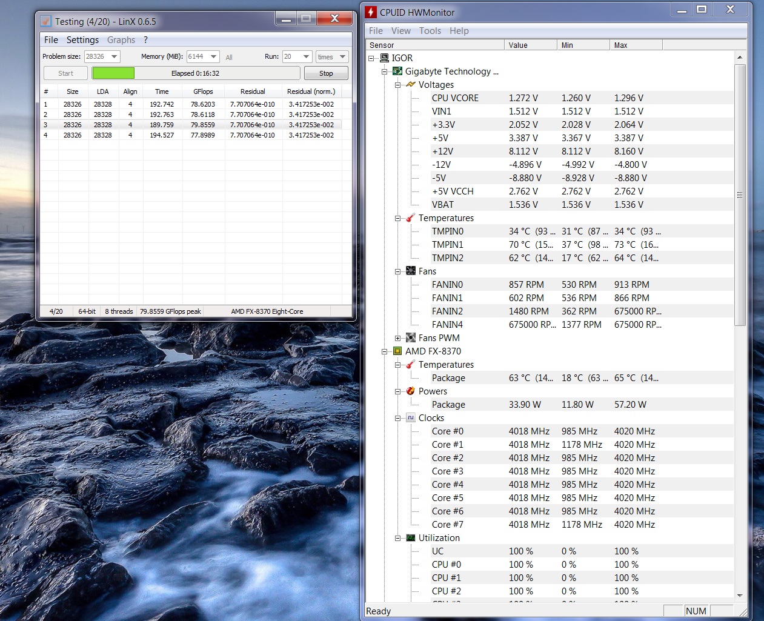Click the Min column header
The image size is (764, 621).
(583, 45)
